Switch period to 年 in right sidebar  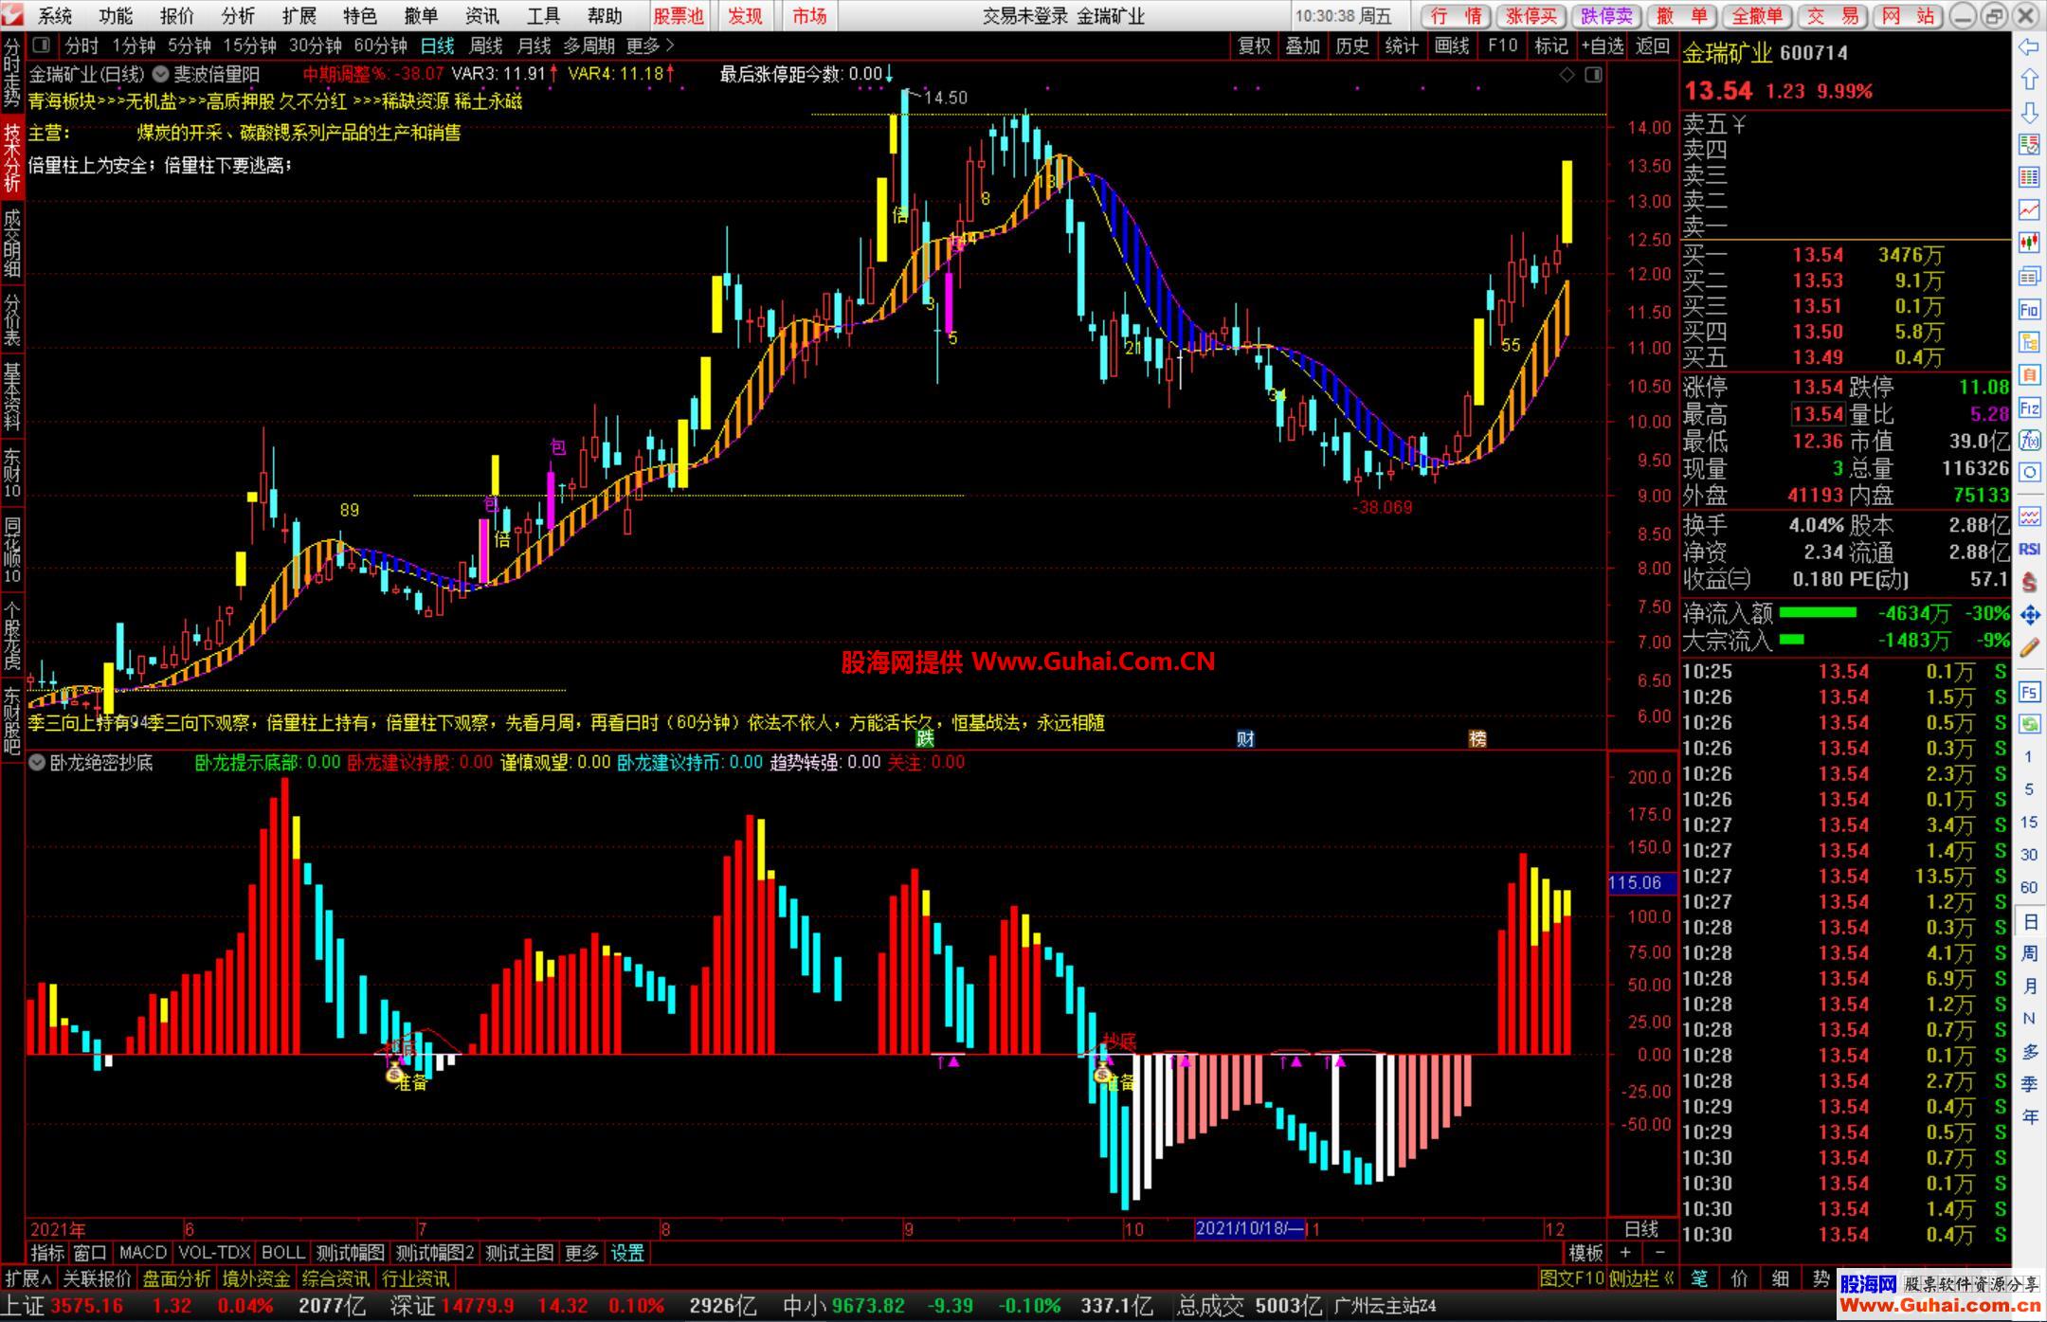tap(2029, 1117)
